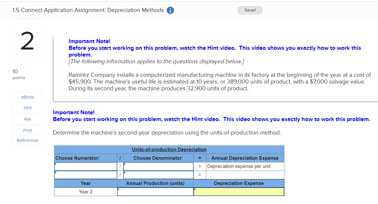Viewport: 378px width, 204px height.
Task: Click the Saved status indicator
Action: (x=250, y=10)
